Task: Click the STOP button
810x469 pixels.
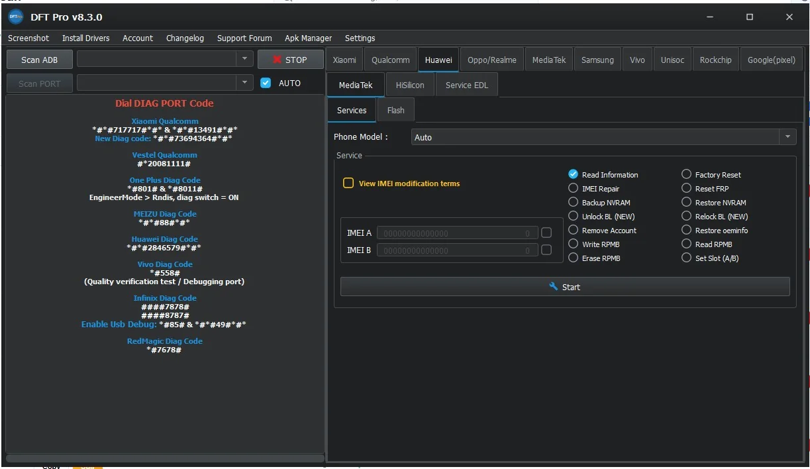Action: [x=291, y=60]
